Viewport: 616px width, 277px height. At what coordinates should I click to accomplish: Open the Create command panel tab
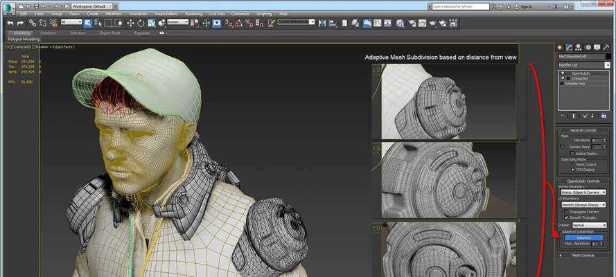(560, 47)
